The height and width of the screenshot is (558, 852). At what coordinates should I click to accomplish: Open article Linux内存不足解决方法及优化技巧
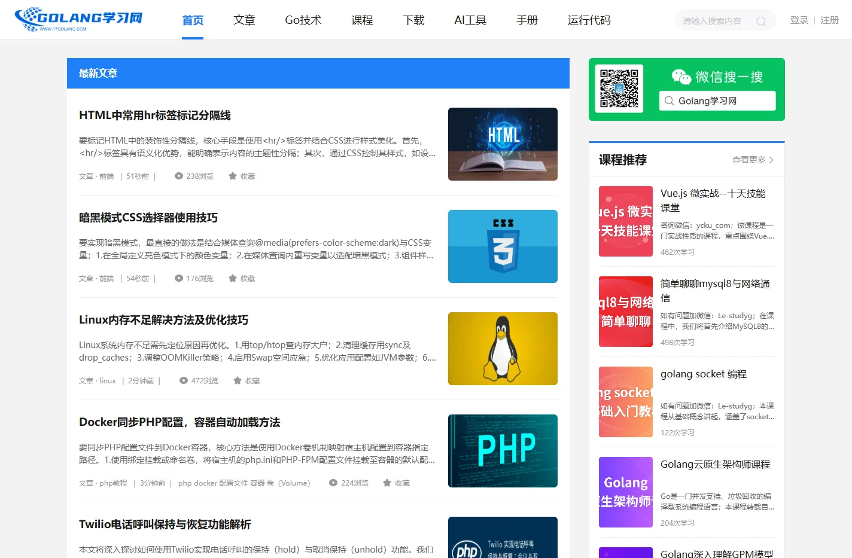[163, 320]
